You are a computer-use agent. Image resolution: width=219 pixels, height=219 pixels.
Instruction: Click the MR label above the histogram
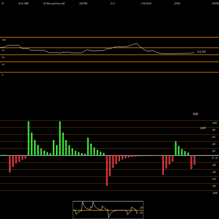pyautogui.click(x=195, y=114)
